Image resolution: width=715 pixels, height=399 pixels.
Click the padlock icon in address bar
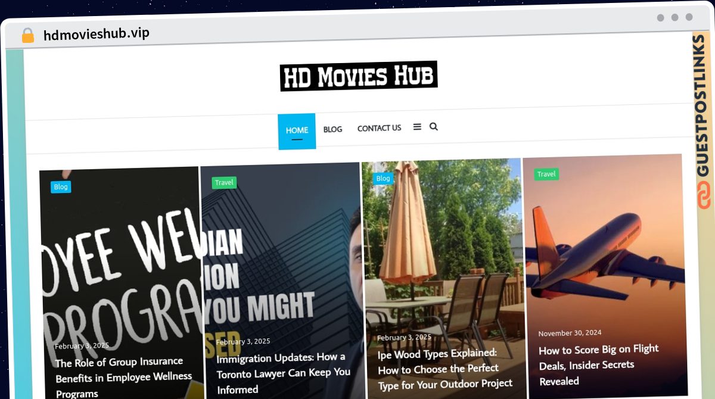point(27,35)
